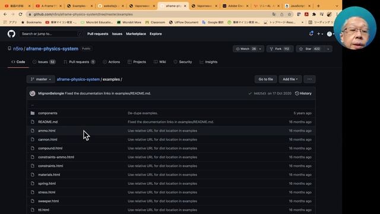
Task: Open the translate page icon
Action: (274, 14)
